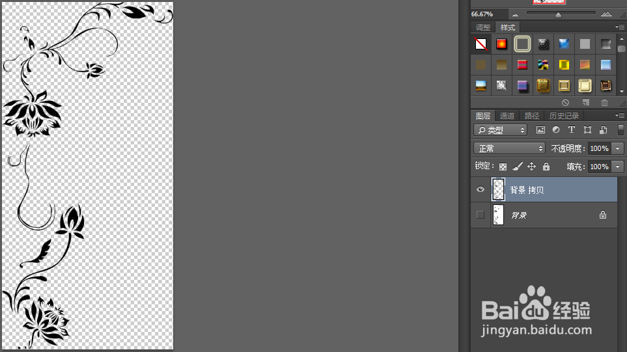Lock all layer attributes

(546, 167)
